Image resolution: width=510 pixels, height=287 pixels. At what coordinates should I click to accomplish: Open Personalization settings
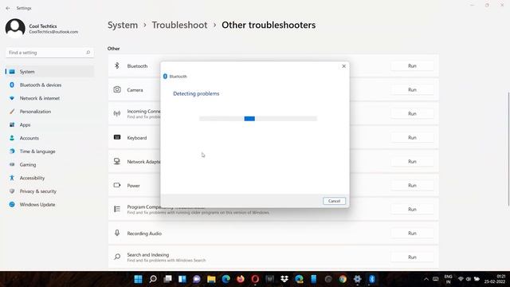(49, 112)
